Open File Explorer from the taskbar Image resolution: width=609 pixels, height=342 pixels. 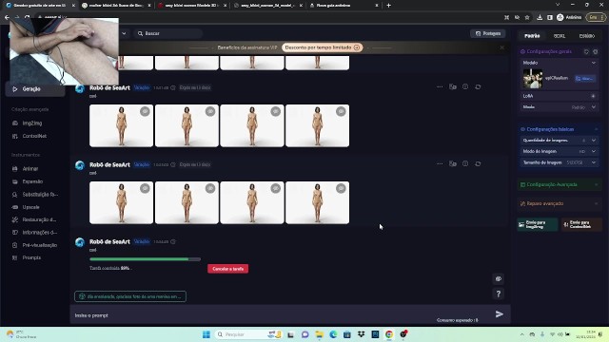pos(320,334)
